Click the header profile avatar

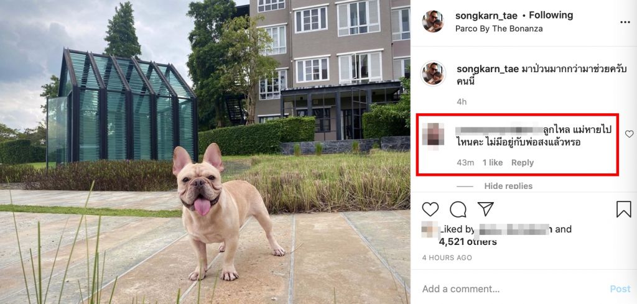point(433,22)
